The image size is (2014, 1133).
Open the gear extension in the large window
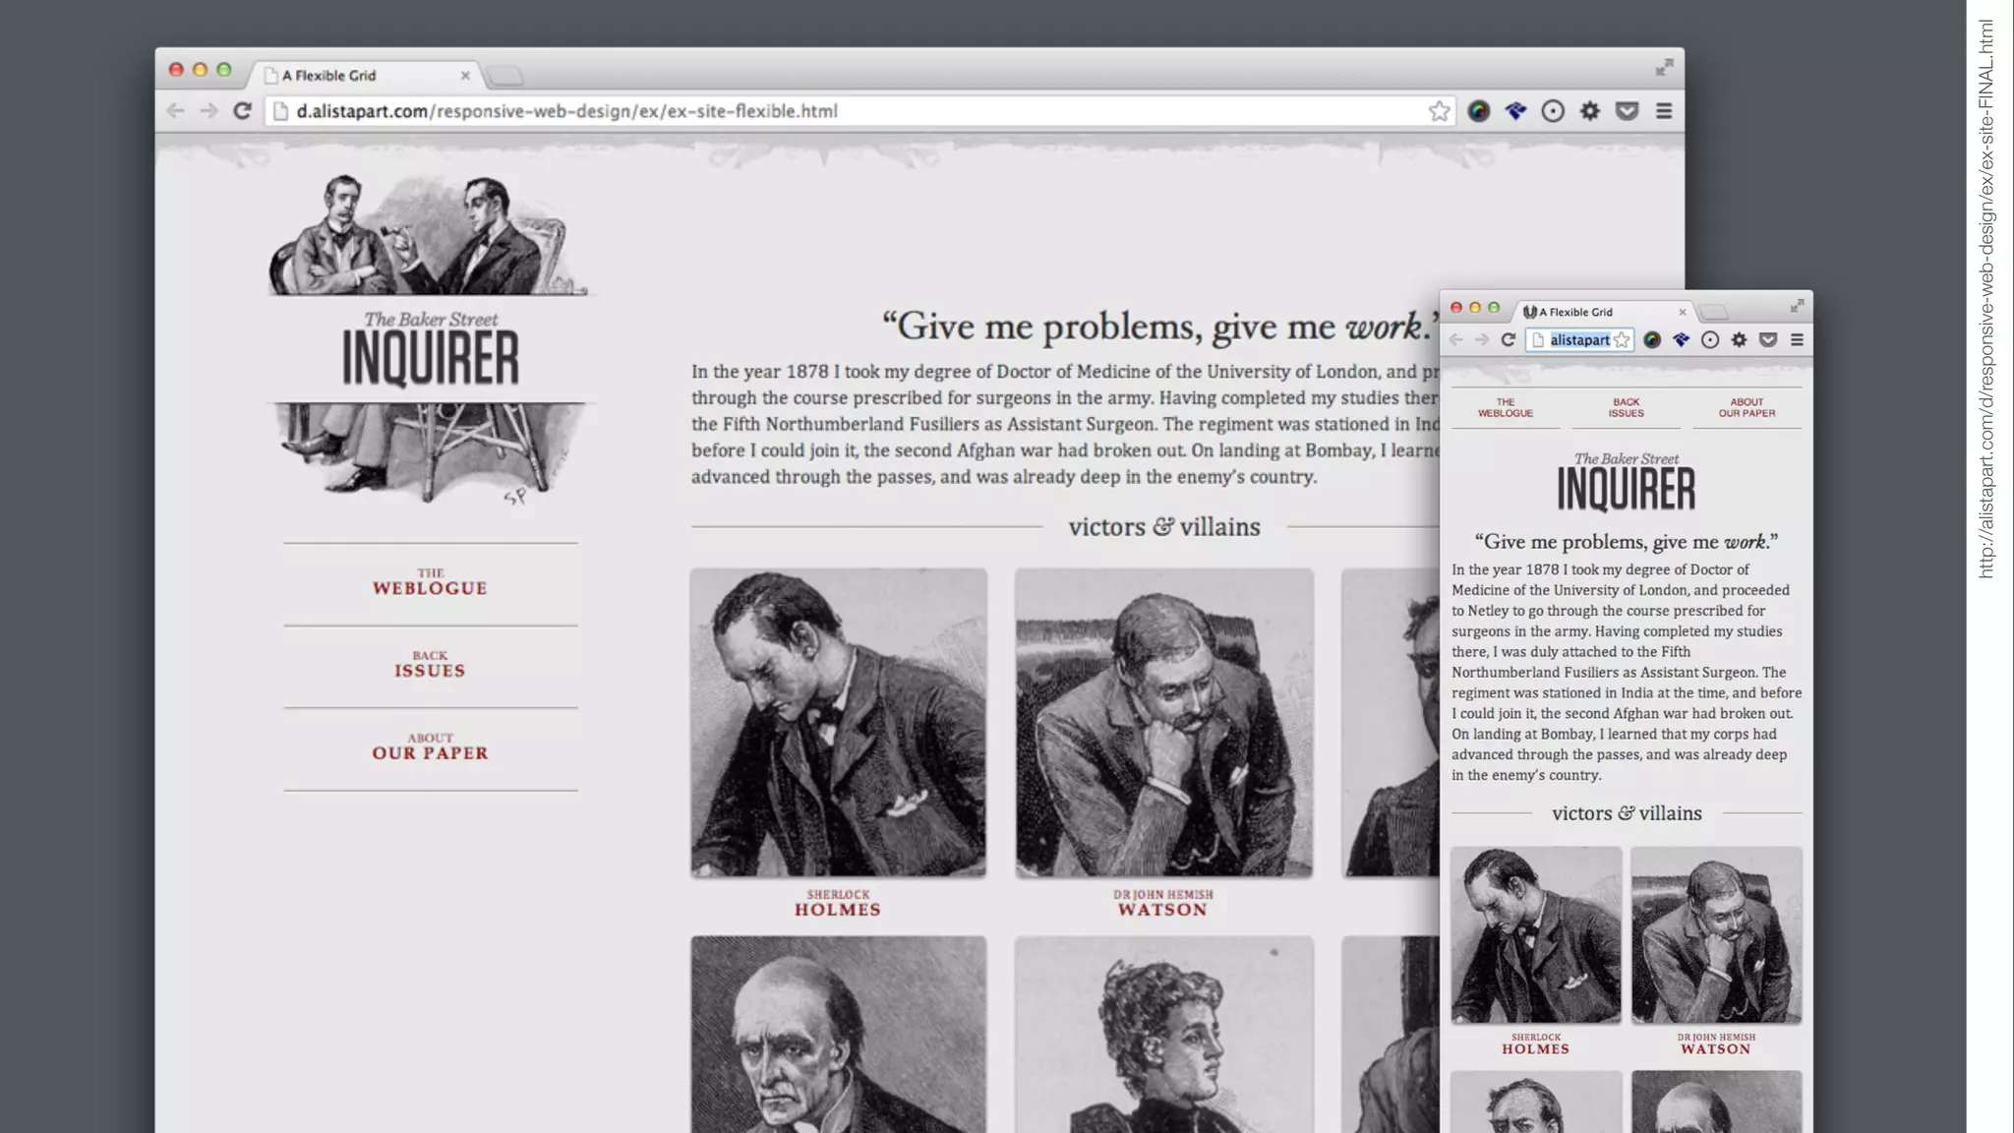pyautogui.click(x=1590, y=111)
